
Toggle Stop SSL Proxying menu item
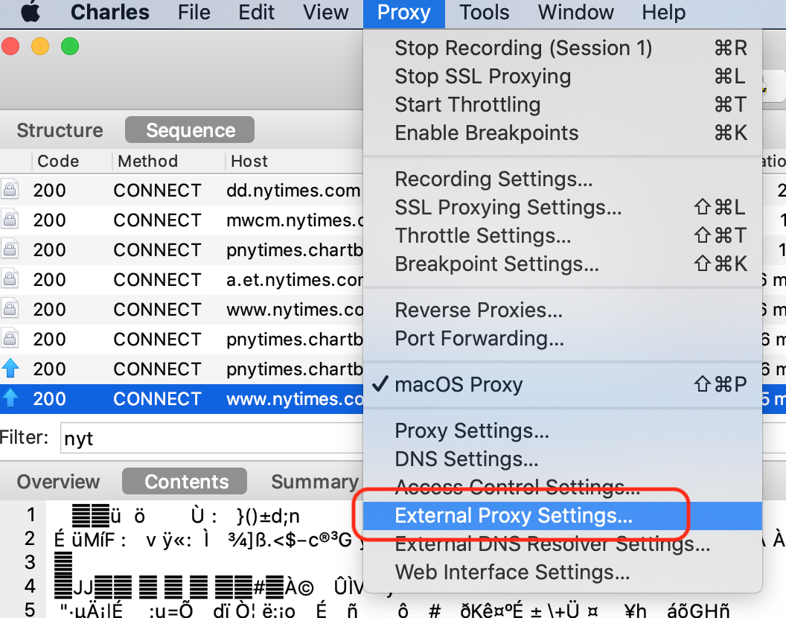point(482,77)
